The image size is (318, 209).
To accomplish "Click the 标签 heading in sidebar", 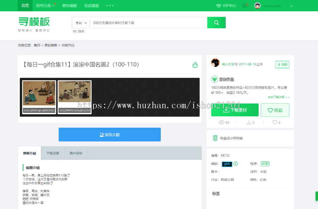I will point(216,193).
